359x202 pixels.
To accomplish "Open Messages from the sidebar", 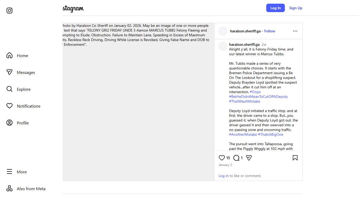I will tap(26, 72).
